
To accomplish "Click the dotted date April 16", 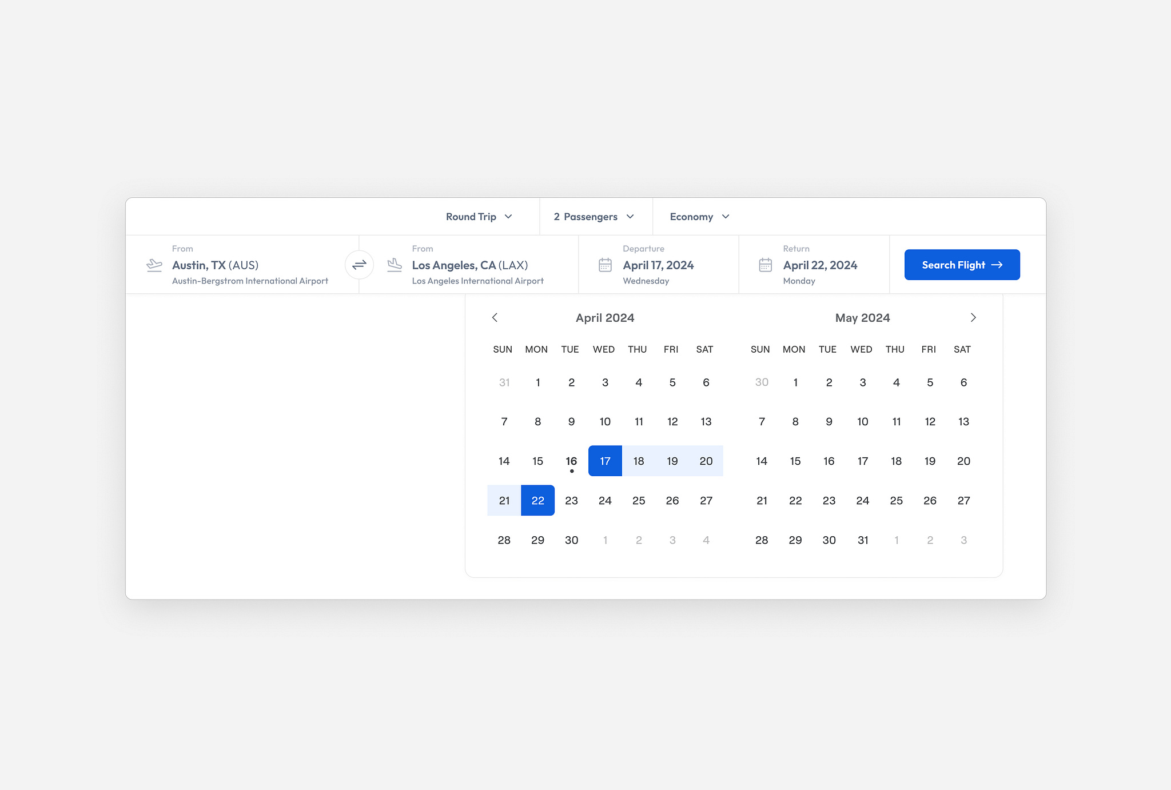I will [x=571, y=460].
